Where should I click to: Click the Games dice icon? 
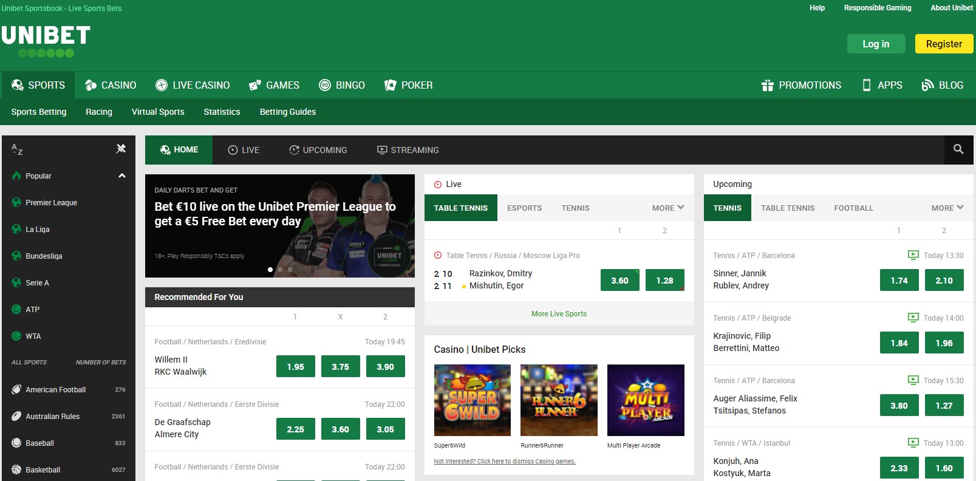pos(255,85)
